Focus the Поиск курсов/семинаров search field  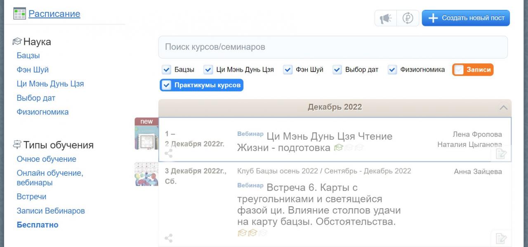(333, 47)
